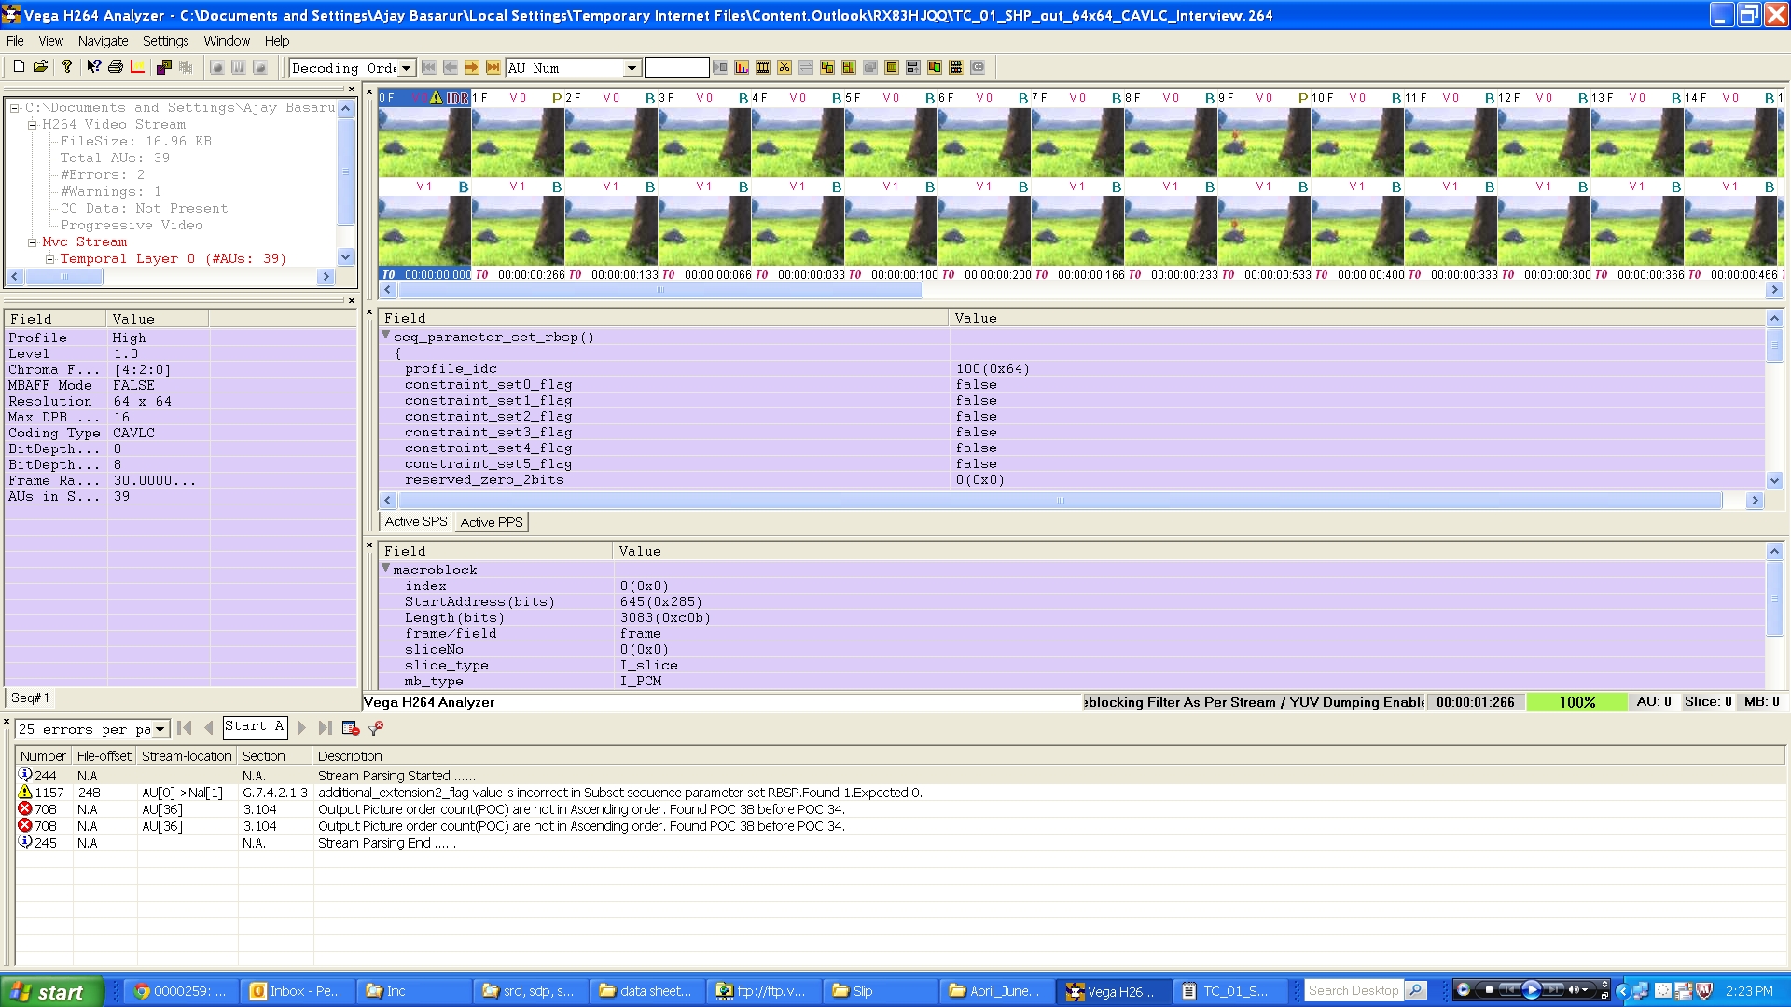Select the 10F P-frame thumbnail
This screenshot has width=1791, height=1007.
click(1356, 142)
